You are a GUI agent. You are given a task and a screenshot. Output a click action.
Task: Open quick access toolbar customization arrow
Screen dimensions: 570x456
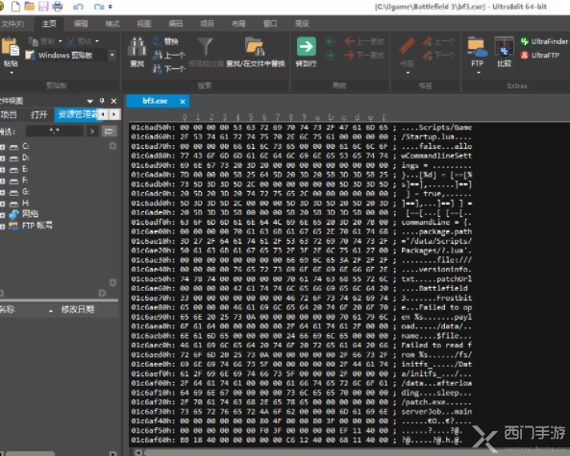[x=111, y=7]
